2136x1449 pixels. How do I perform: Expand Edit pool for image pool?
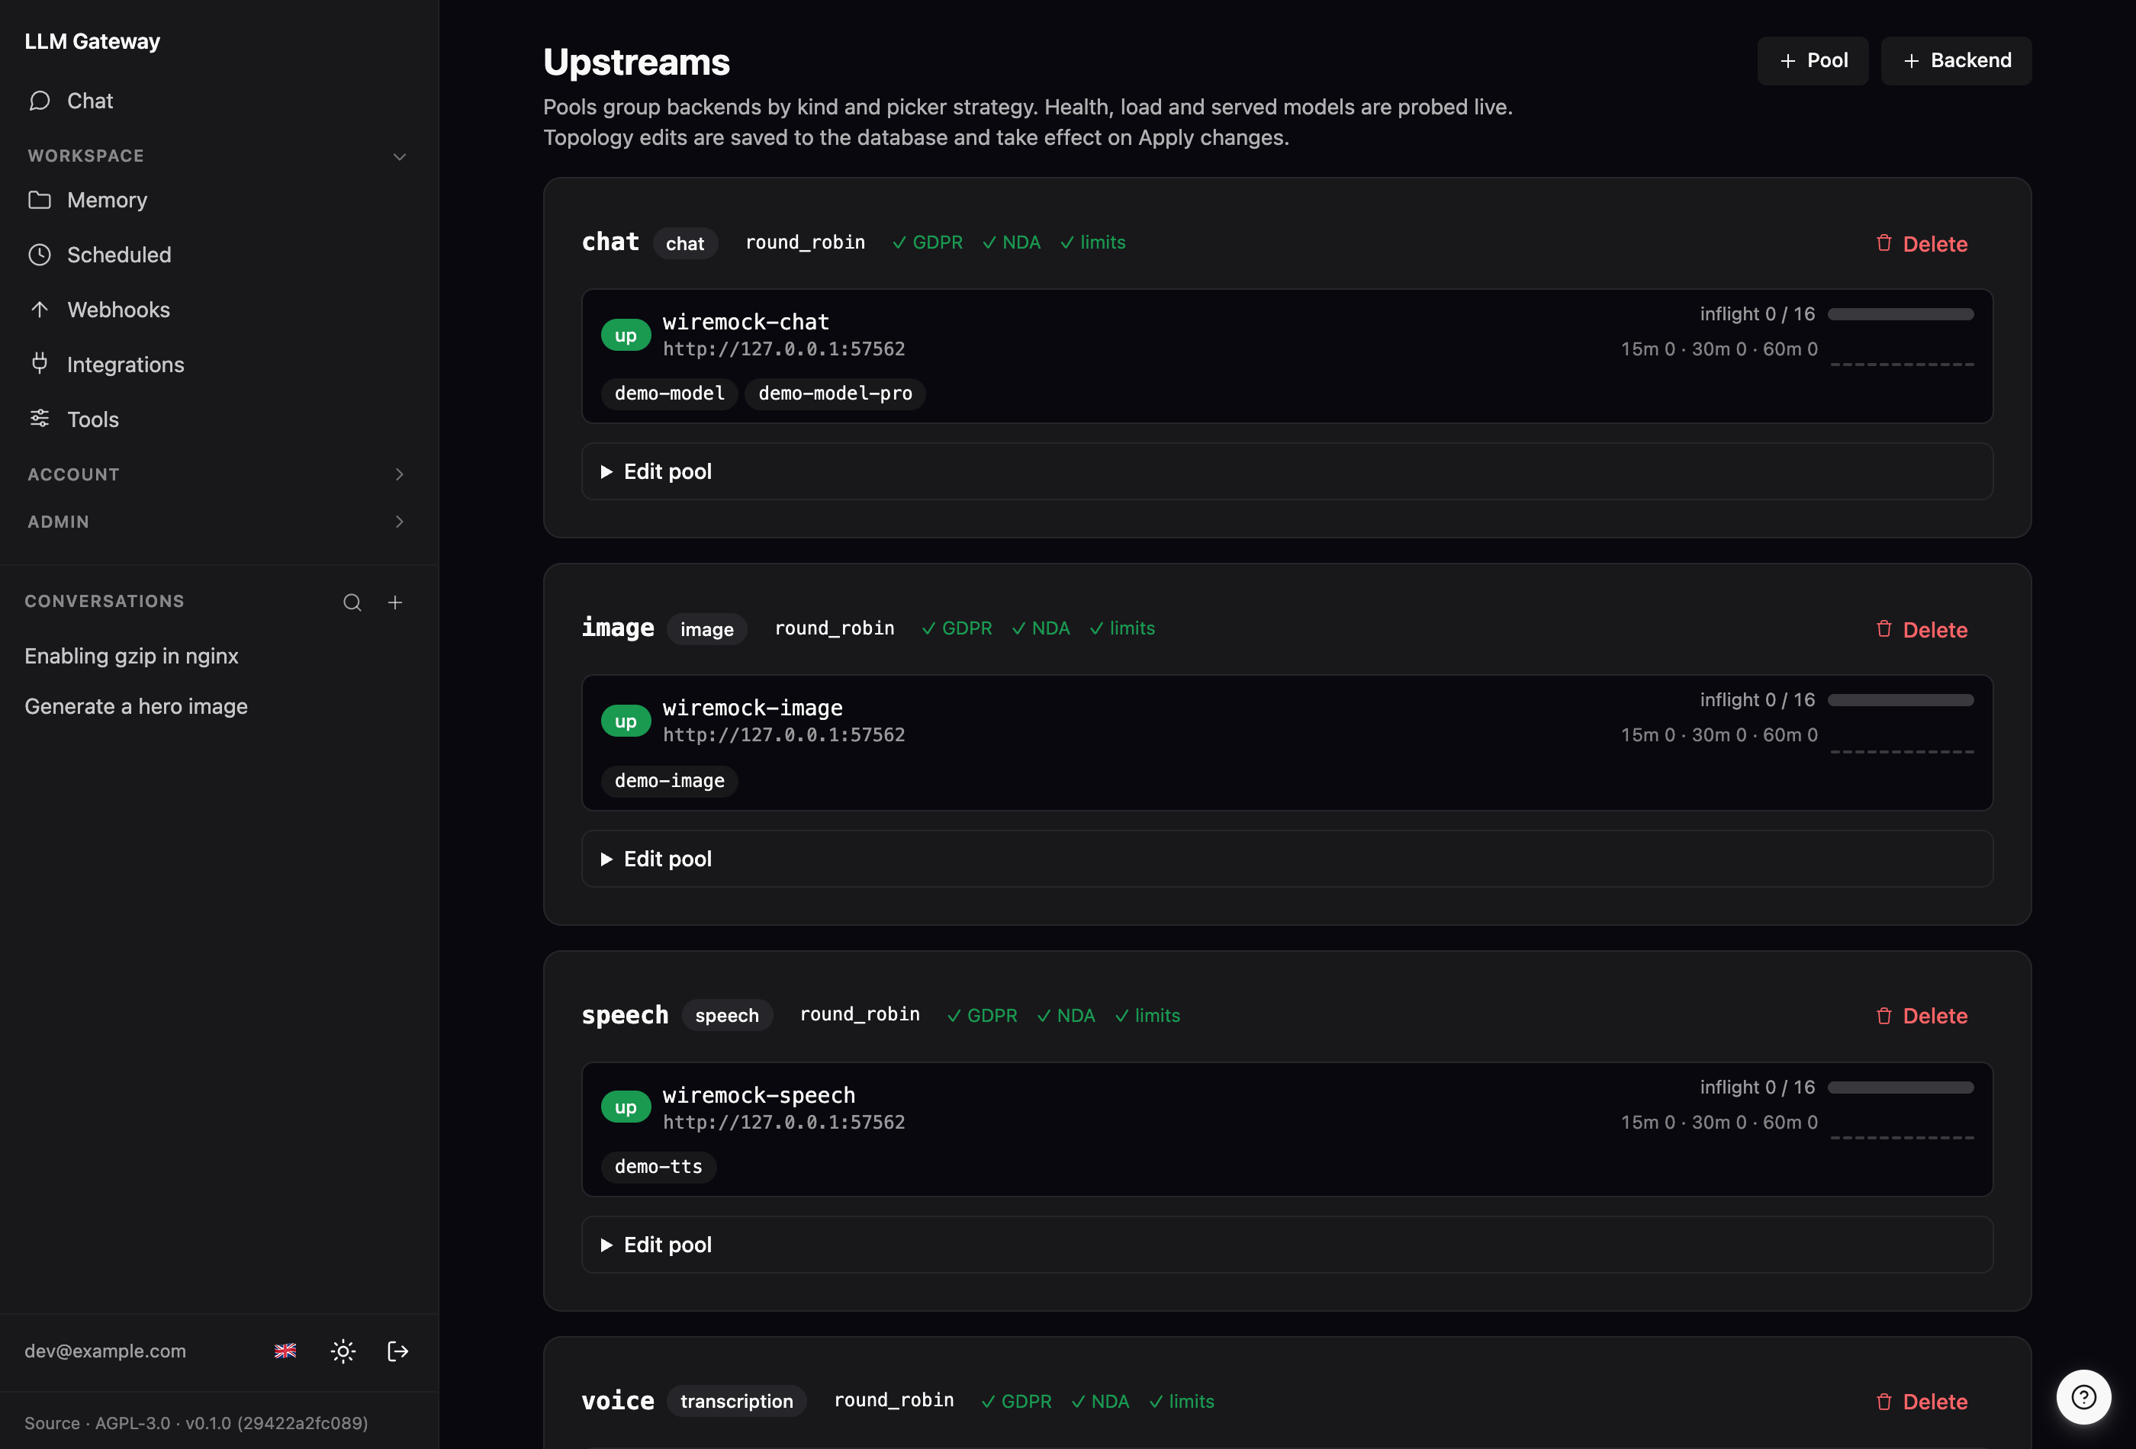pos(1287,859)
